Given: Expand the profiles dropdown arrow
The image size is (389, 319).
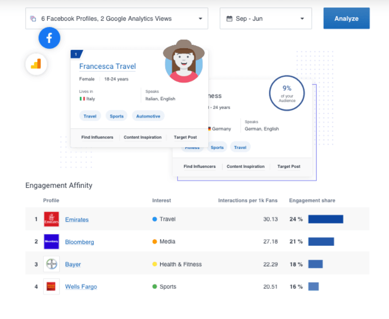Looking at the screenshot, I should 200,19.
